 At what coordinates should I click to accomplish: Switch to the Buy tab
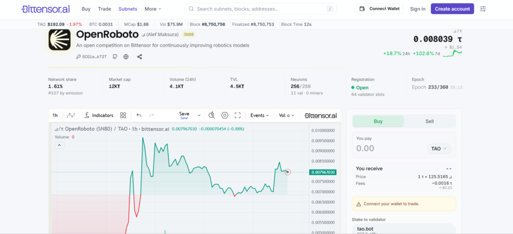[378, 121]
